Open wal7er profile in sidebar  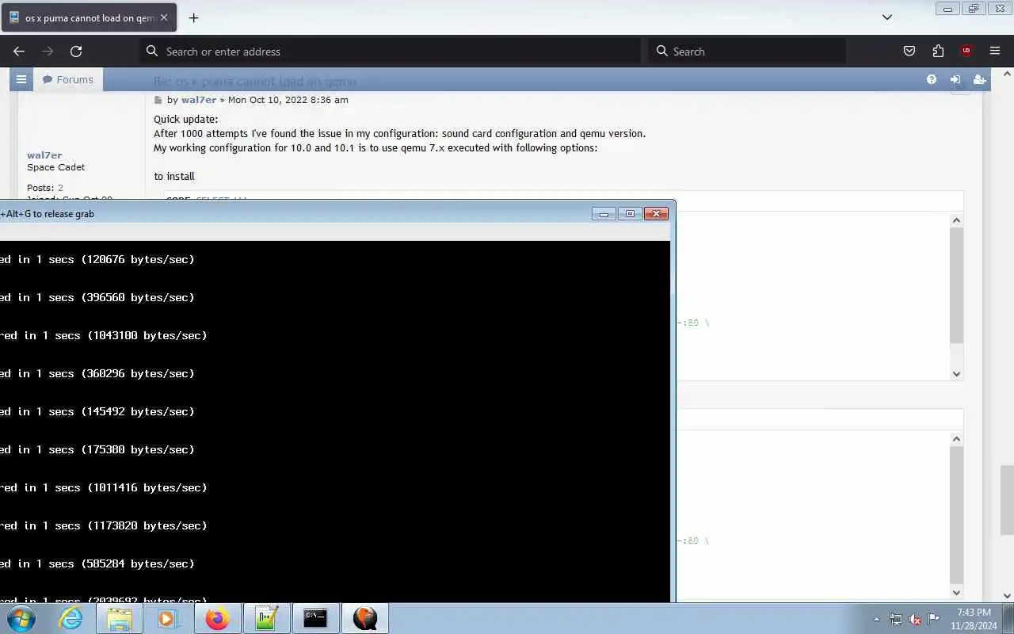(x=44, y=155)
